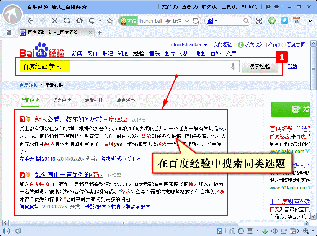Switch to 原创经验 tab

126,100
